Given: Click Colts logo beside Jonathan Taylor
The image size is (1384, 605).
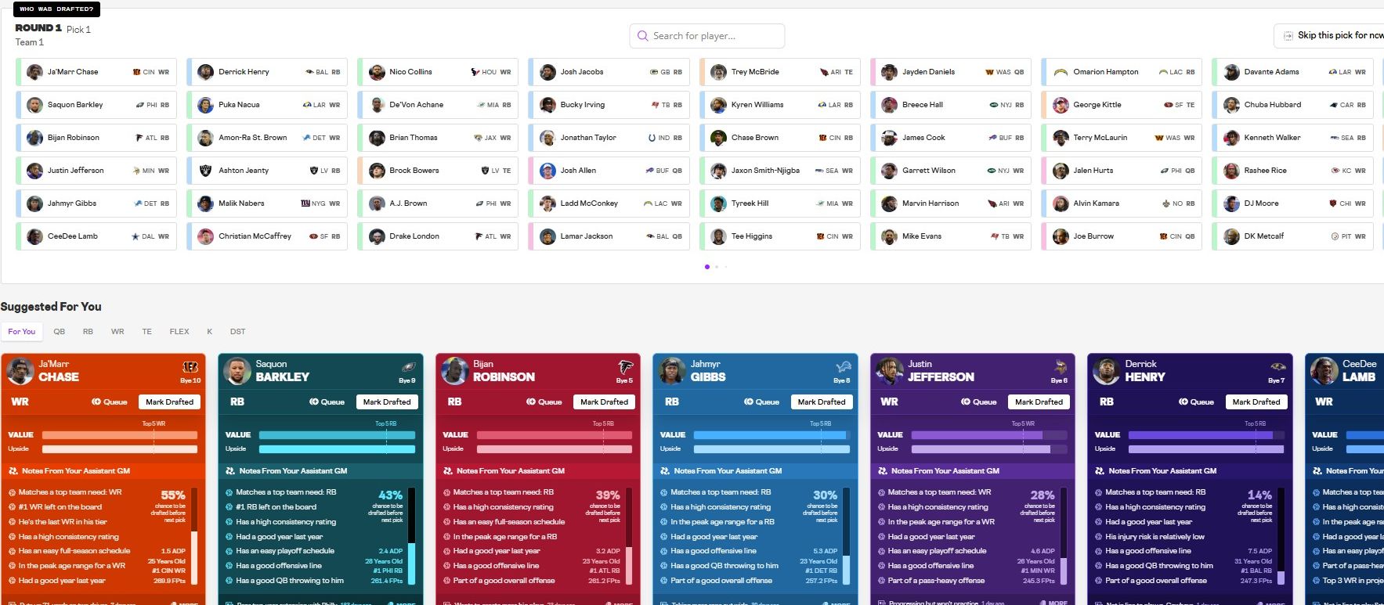Looking at the screenshot, I should click(x=652, y=138).
